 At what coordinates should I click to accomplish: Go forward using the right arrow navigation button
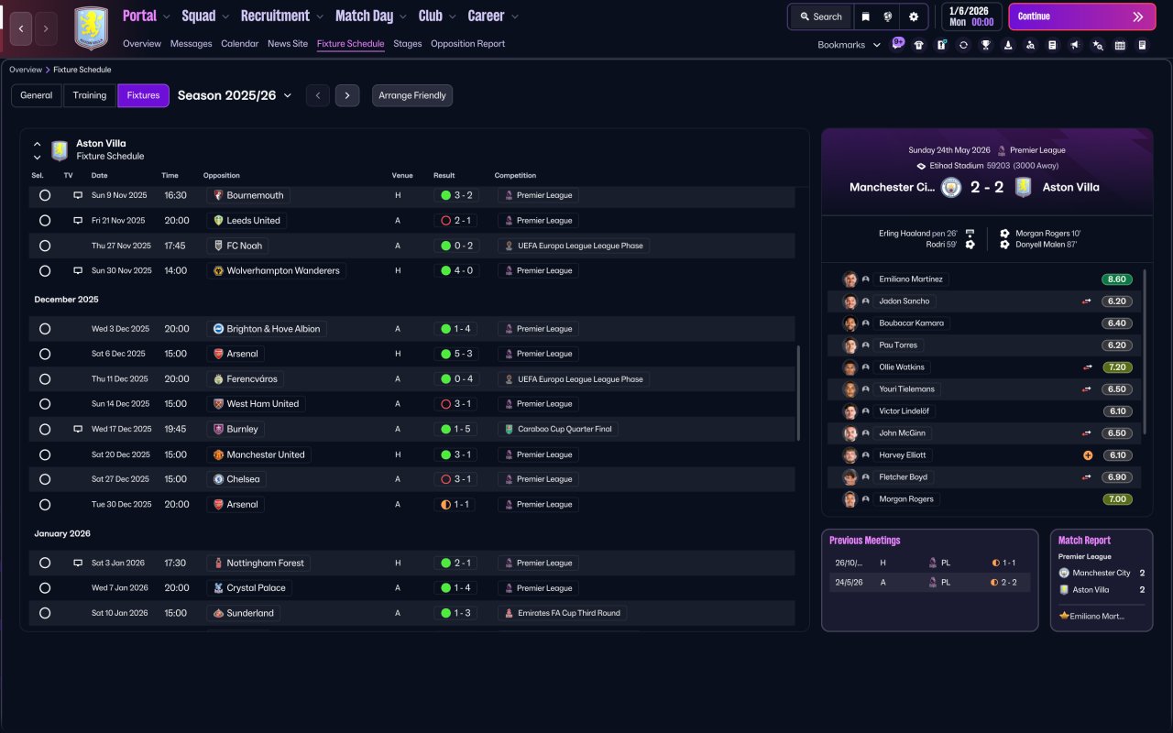point(46,28)
